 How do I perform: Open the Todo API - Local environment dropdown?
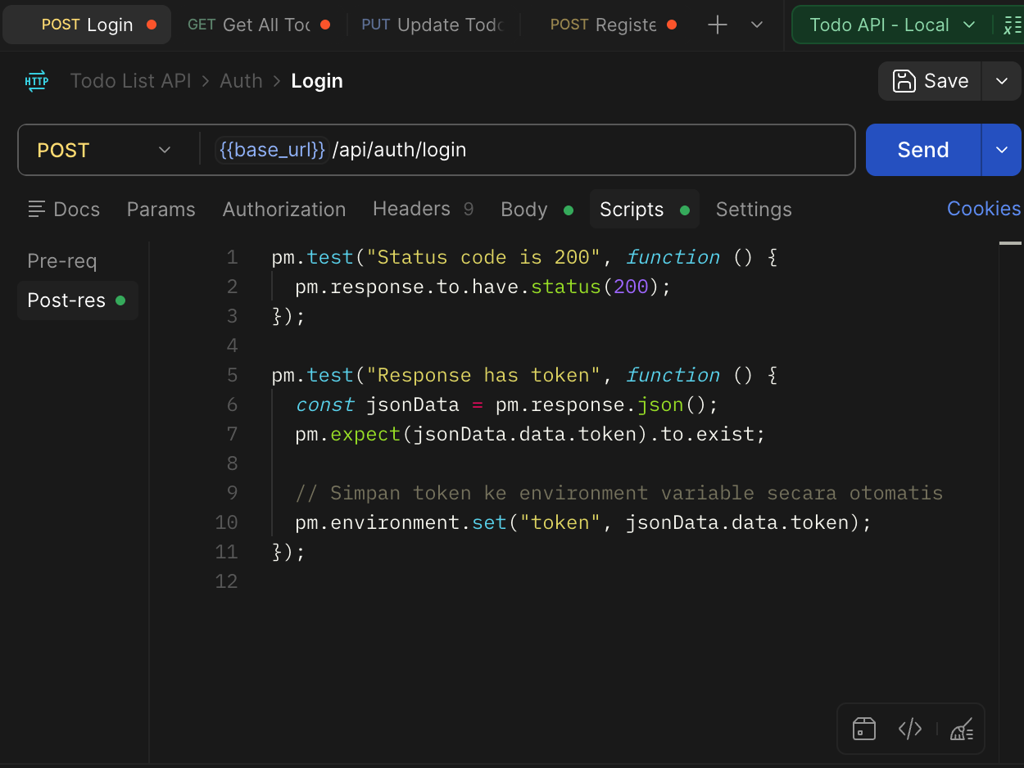(891, 25)
